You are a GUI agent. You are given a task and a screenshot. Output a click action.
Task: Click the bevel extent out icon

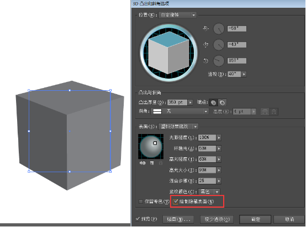tap(265, 112)
